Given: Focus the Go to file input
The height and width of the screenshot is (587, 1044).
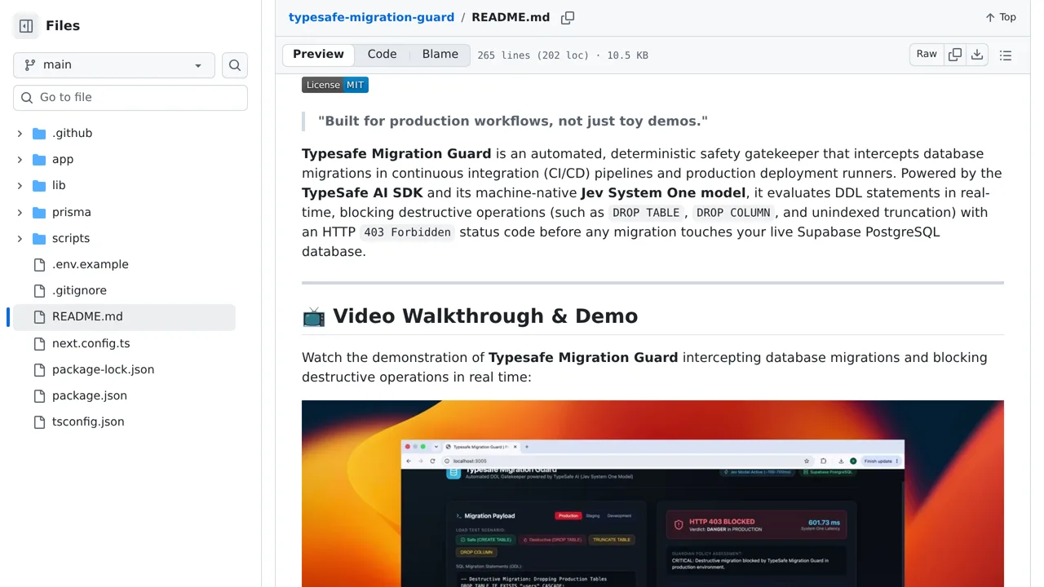Looking at the screenshot, I should [x=130, y=97].
